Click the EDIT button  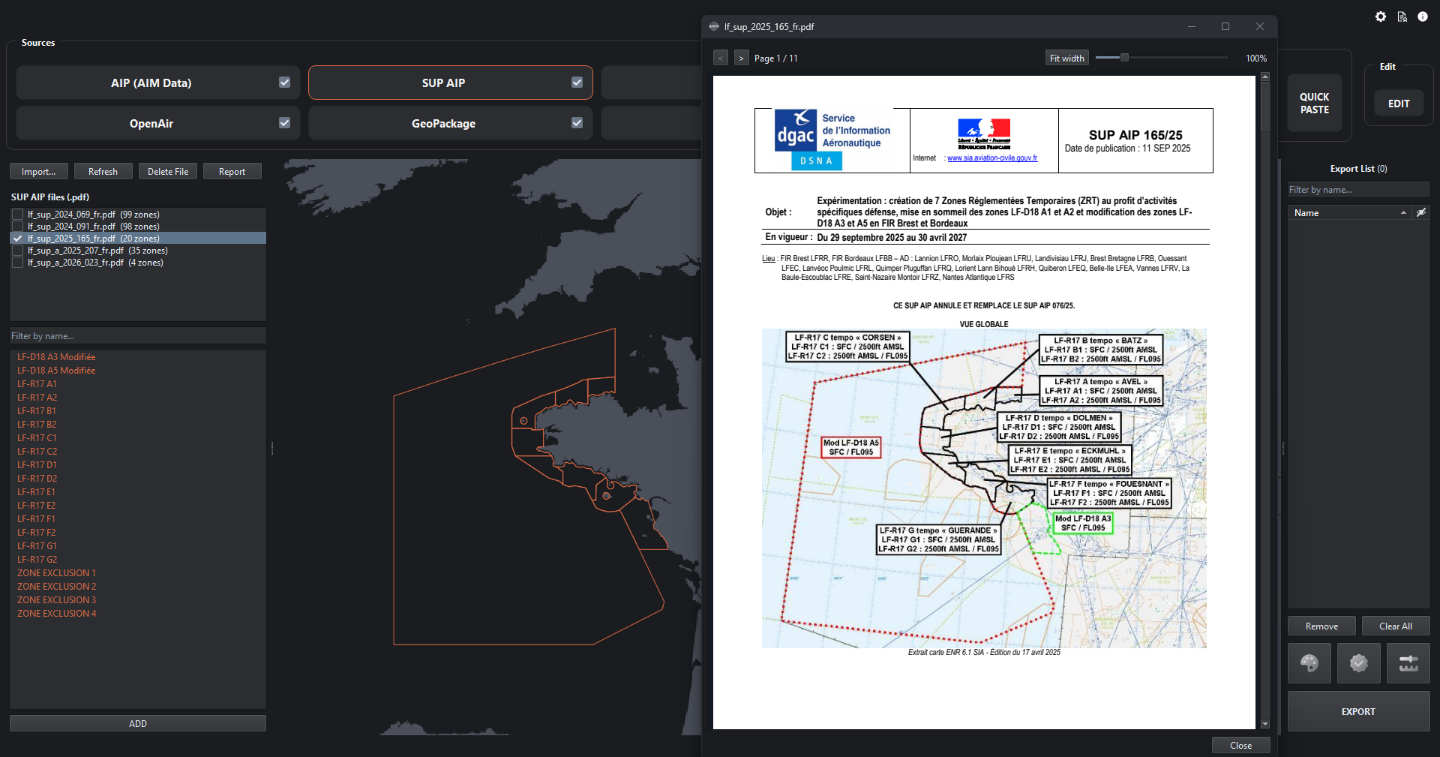point(1399,104)
